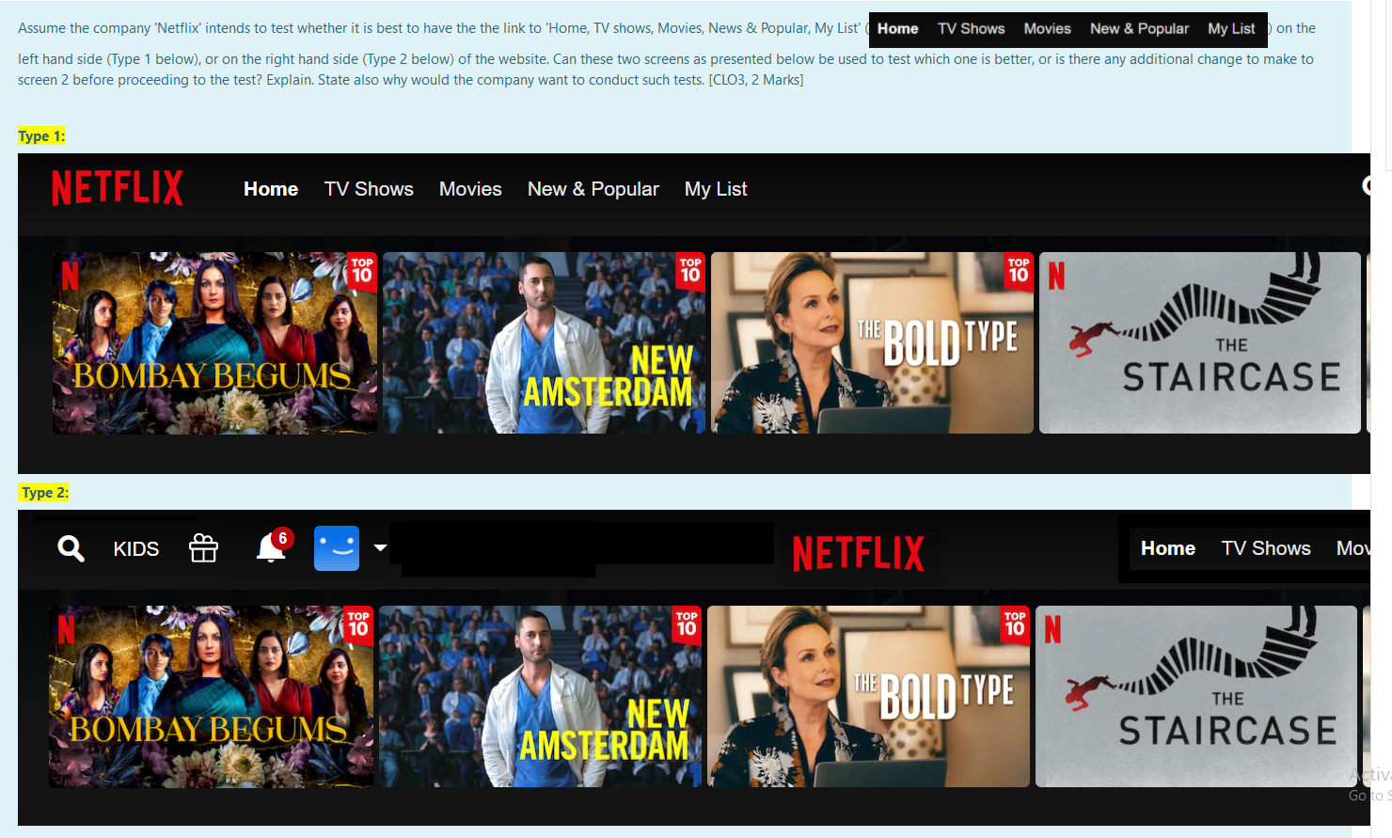1392x838 pixels.
Task: Click the Netflix logo in the Type 2 screen
Action: (x=859, y=553)
